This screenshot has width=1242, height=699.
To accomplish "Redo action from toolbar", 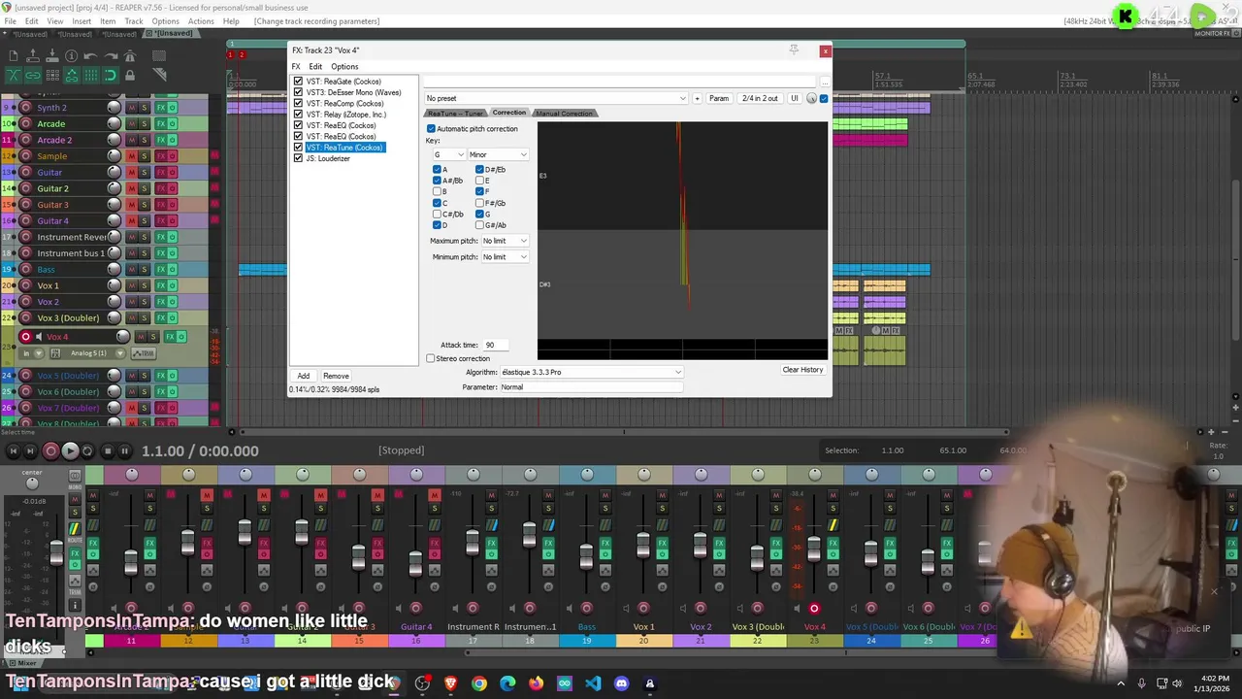I will pyautogui.click(x=111, y=56).
